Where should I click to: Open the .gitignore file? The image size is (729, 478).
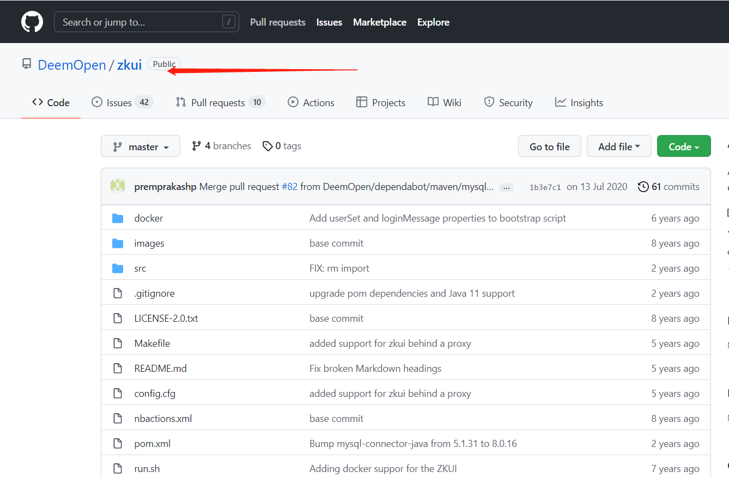point(154,293)
